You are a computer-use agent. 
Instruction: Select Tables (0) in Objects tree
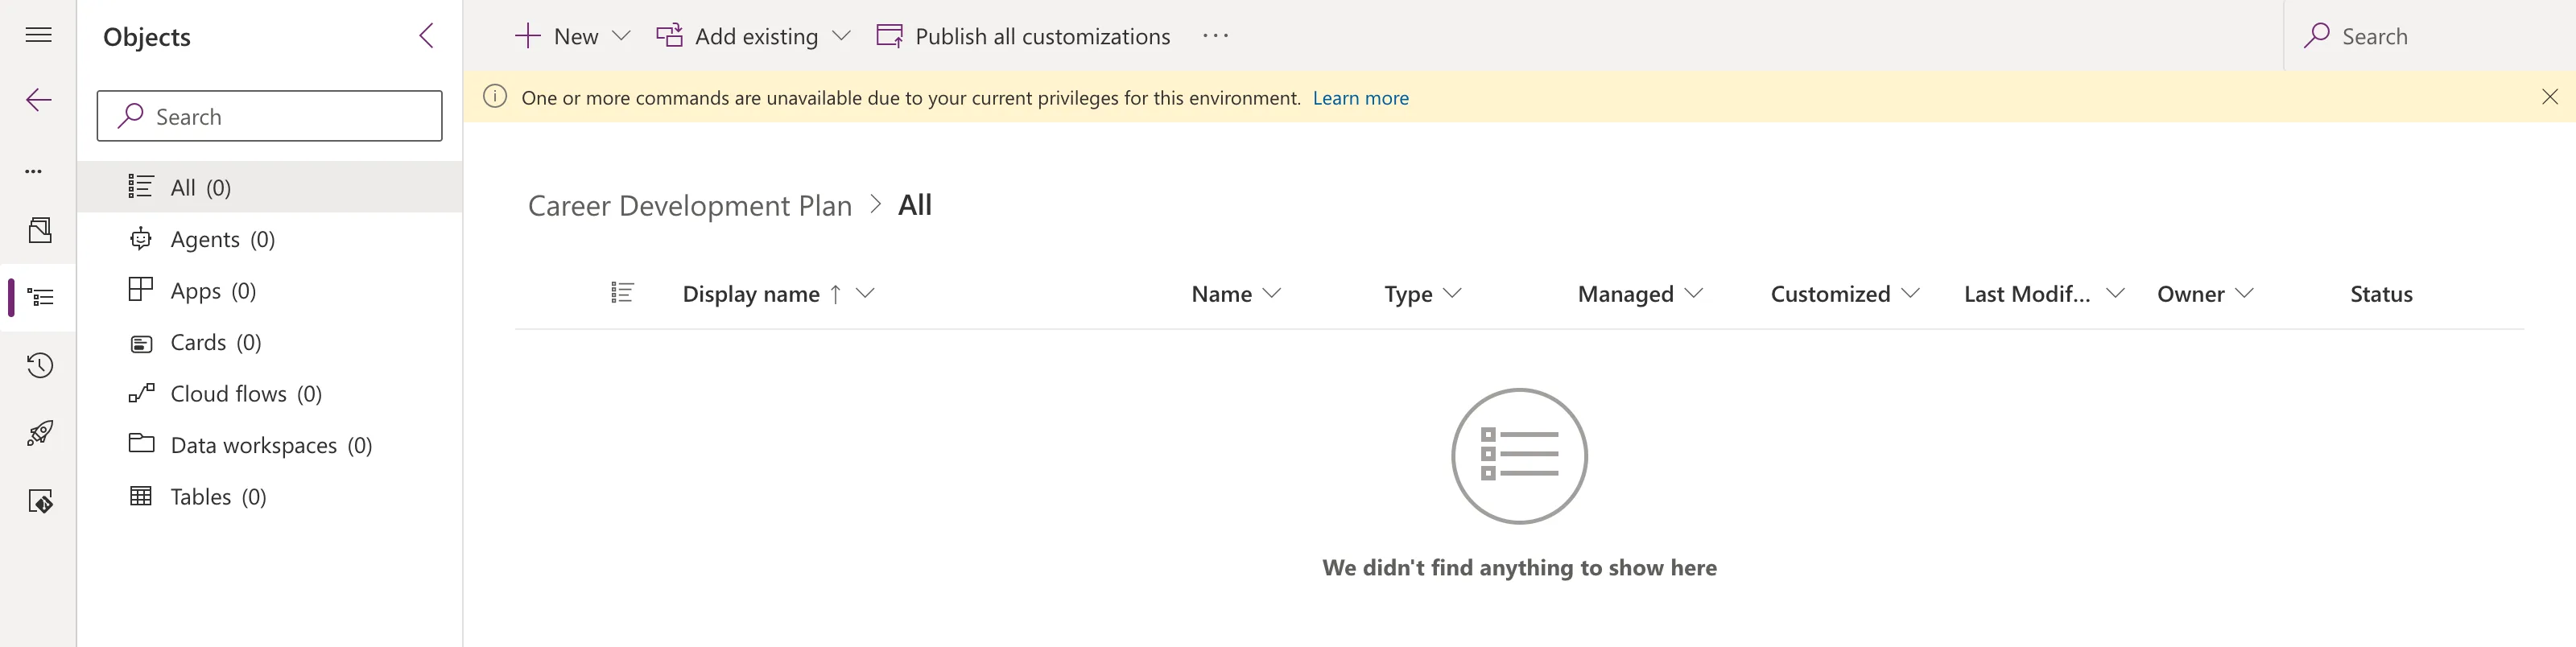[x=270, y=496]
